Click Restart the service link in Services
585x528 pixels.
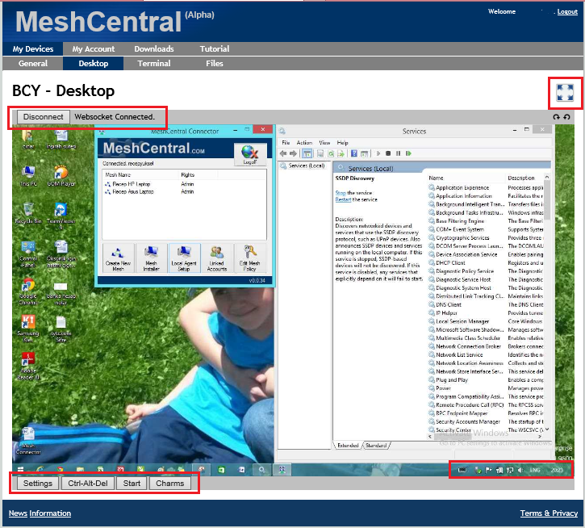pos(343,199)
